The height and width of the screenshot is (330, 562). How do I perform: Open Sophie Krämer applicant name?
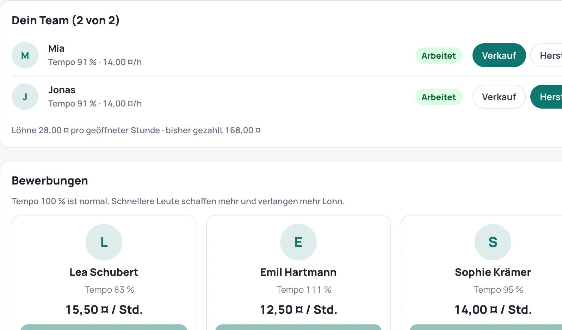(x=493, y=272)
